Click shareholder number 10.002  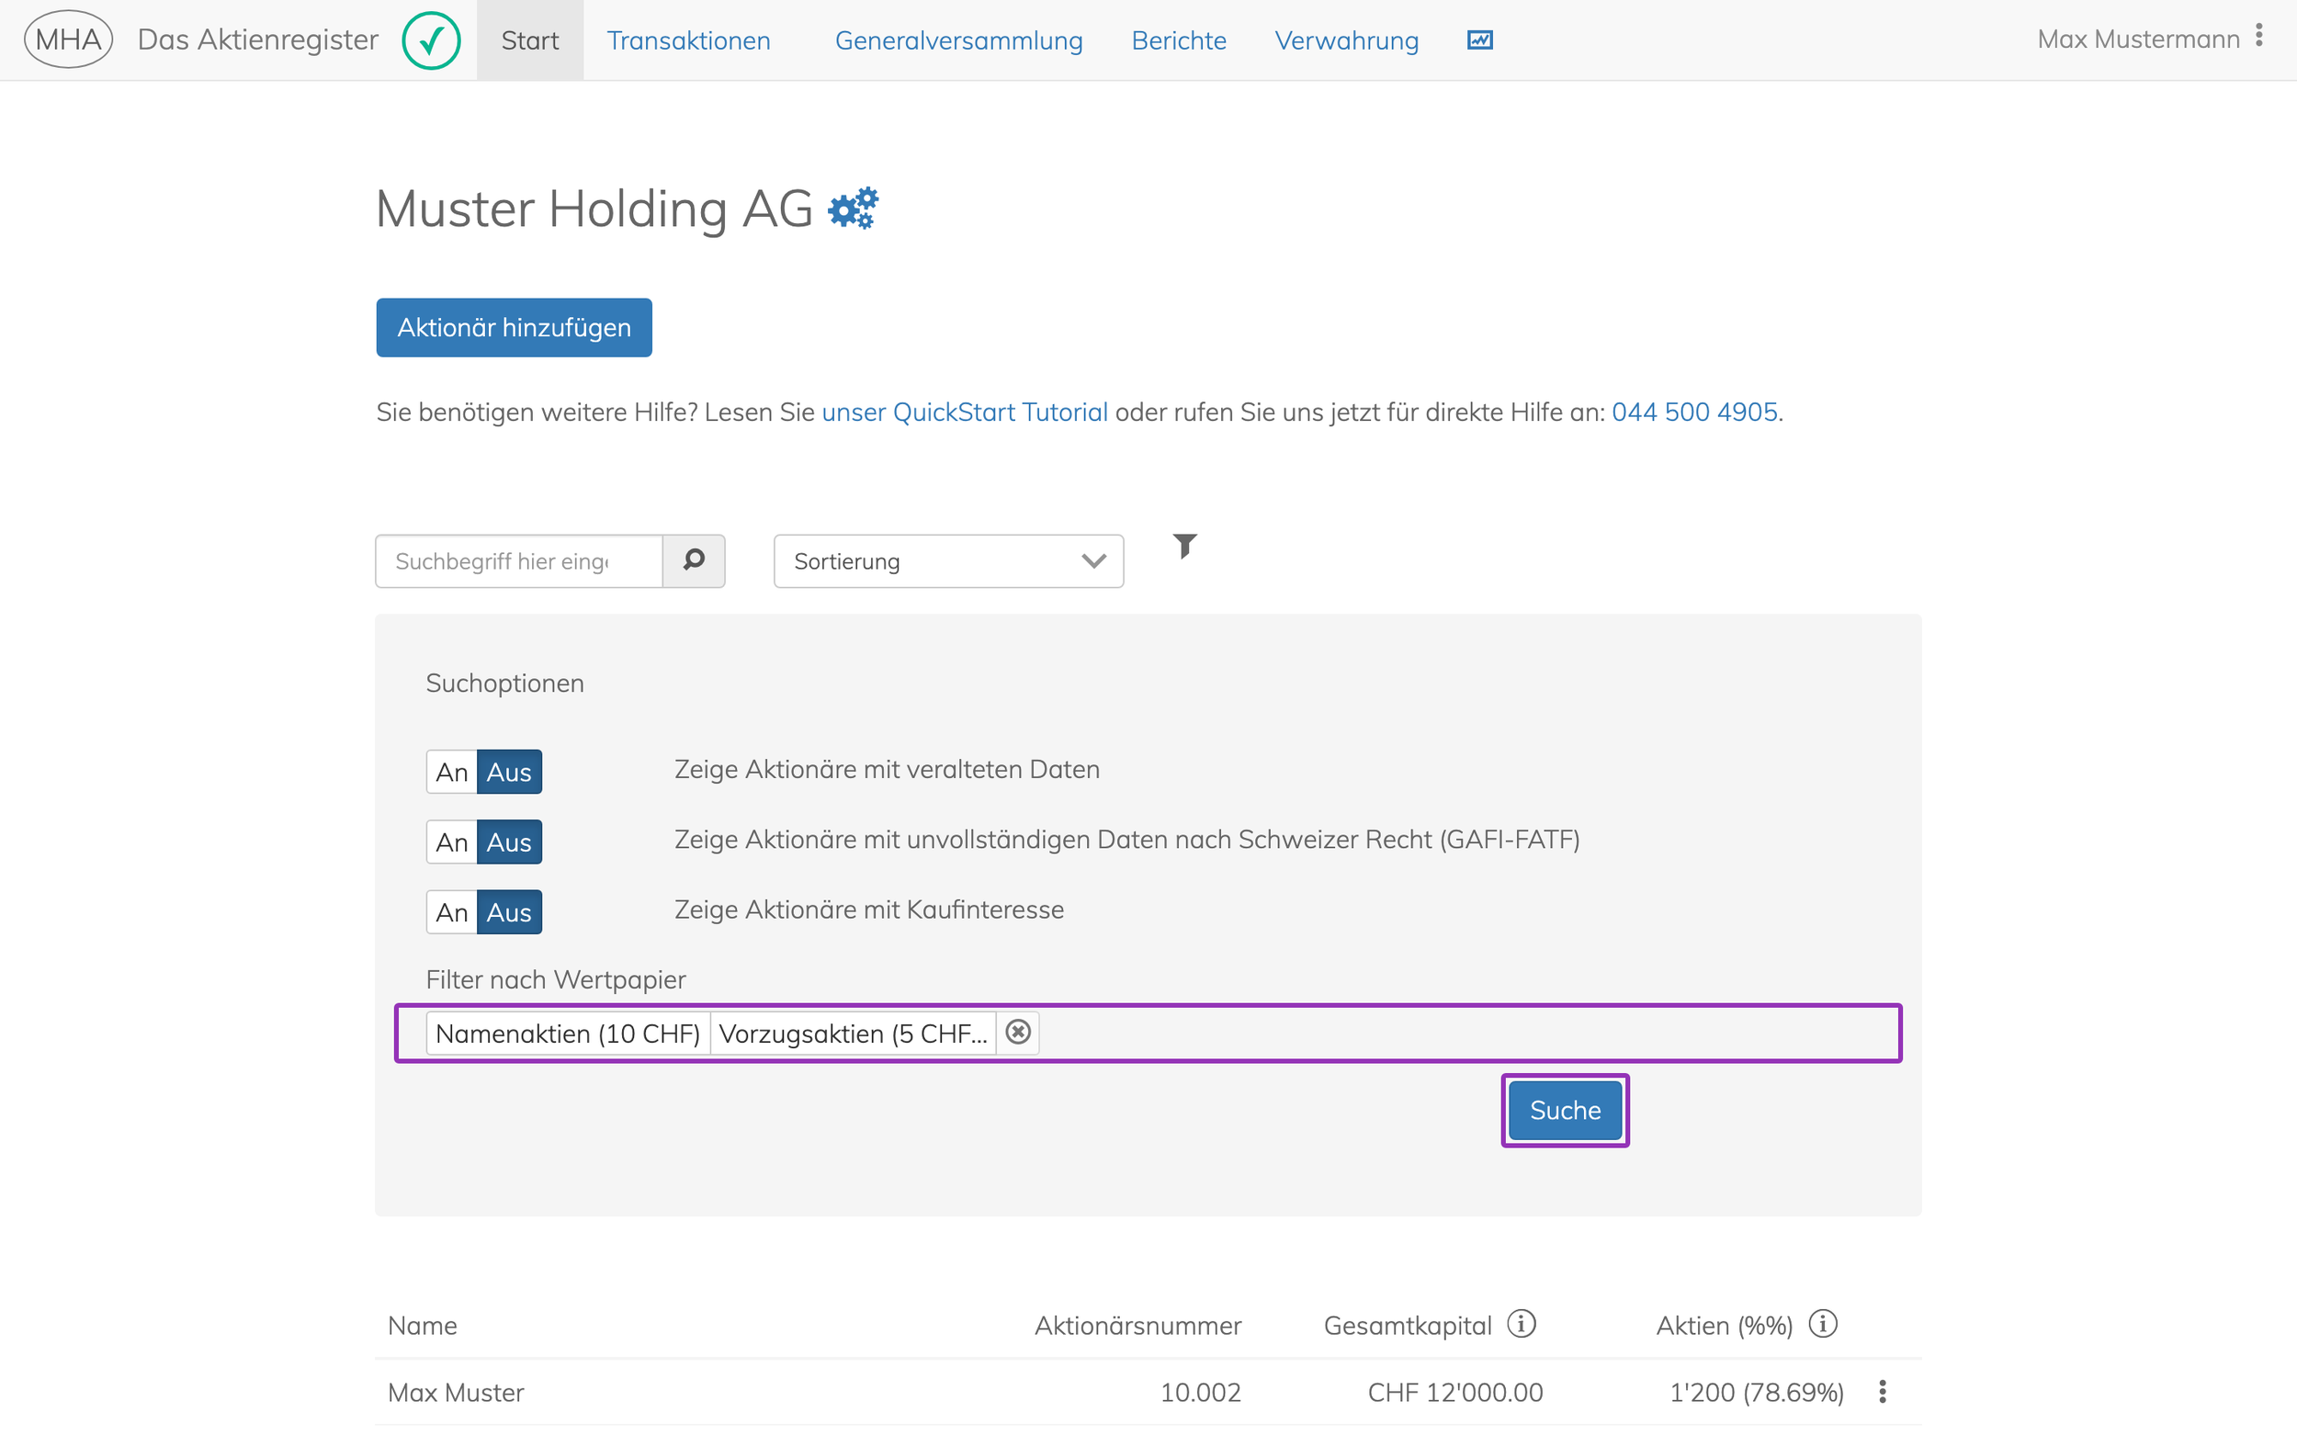click(1201, 1393)
